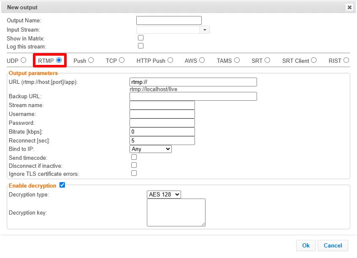Click the rtmp:// URL input field
357x258 pixels.
coord(193,82)
